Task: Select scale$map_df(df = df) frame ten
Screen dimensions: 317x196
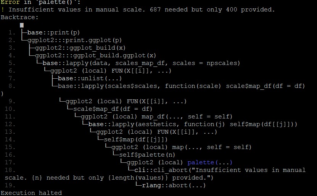Action: [113, 109]
